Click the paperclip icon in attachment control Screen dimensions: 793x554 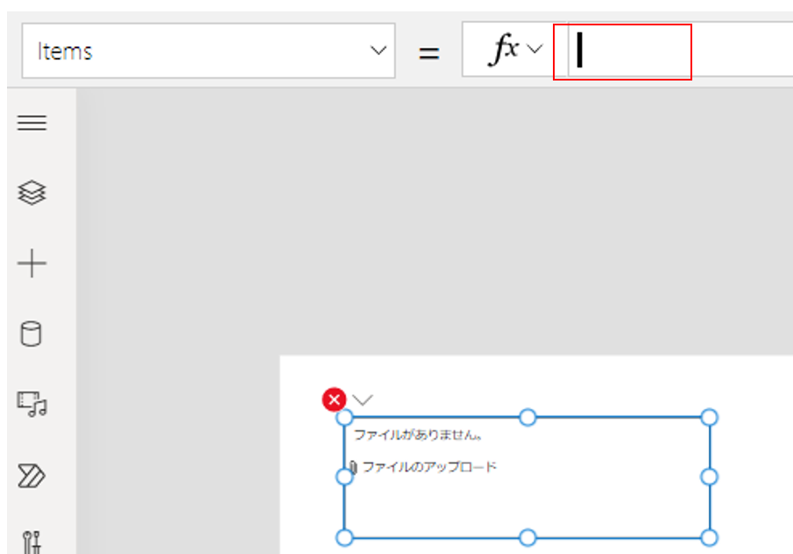(352, 467)
